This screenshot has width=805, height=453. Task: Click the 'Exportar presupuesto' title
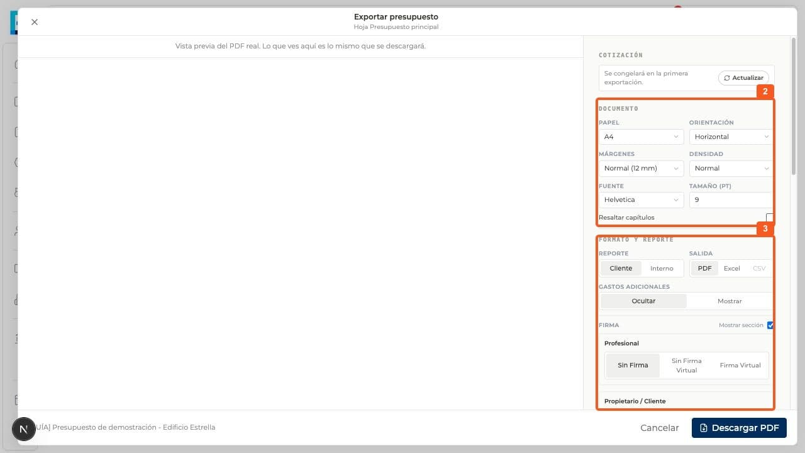(x=396, y=17)
